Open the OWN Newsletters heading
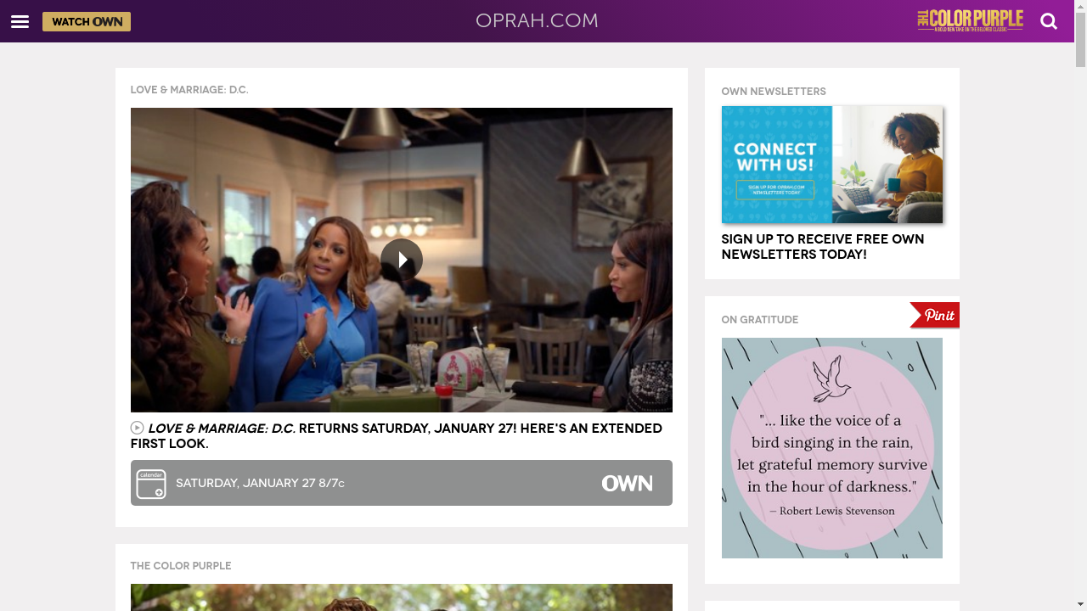 774,92
